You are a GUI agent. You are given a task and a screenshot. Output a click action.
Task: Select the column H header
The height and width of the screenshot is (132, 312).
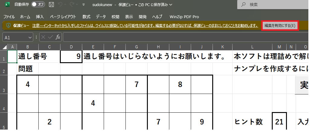pos(158,47)
